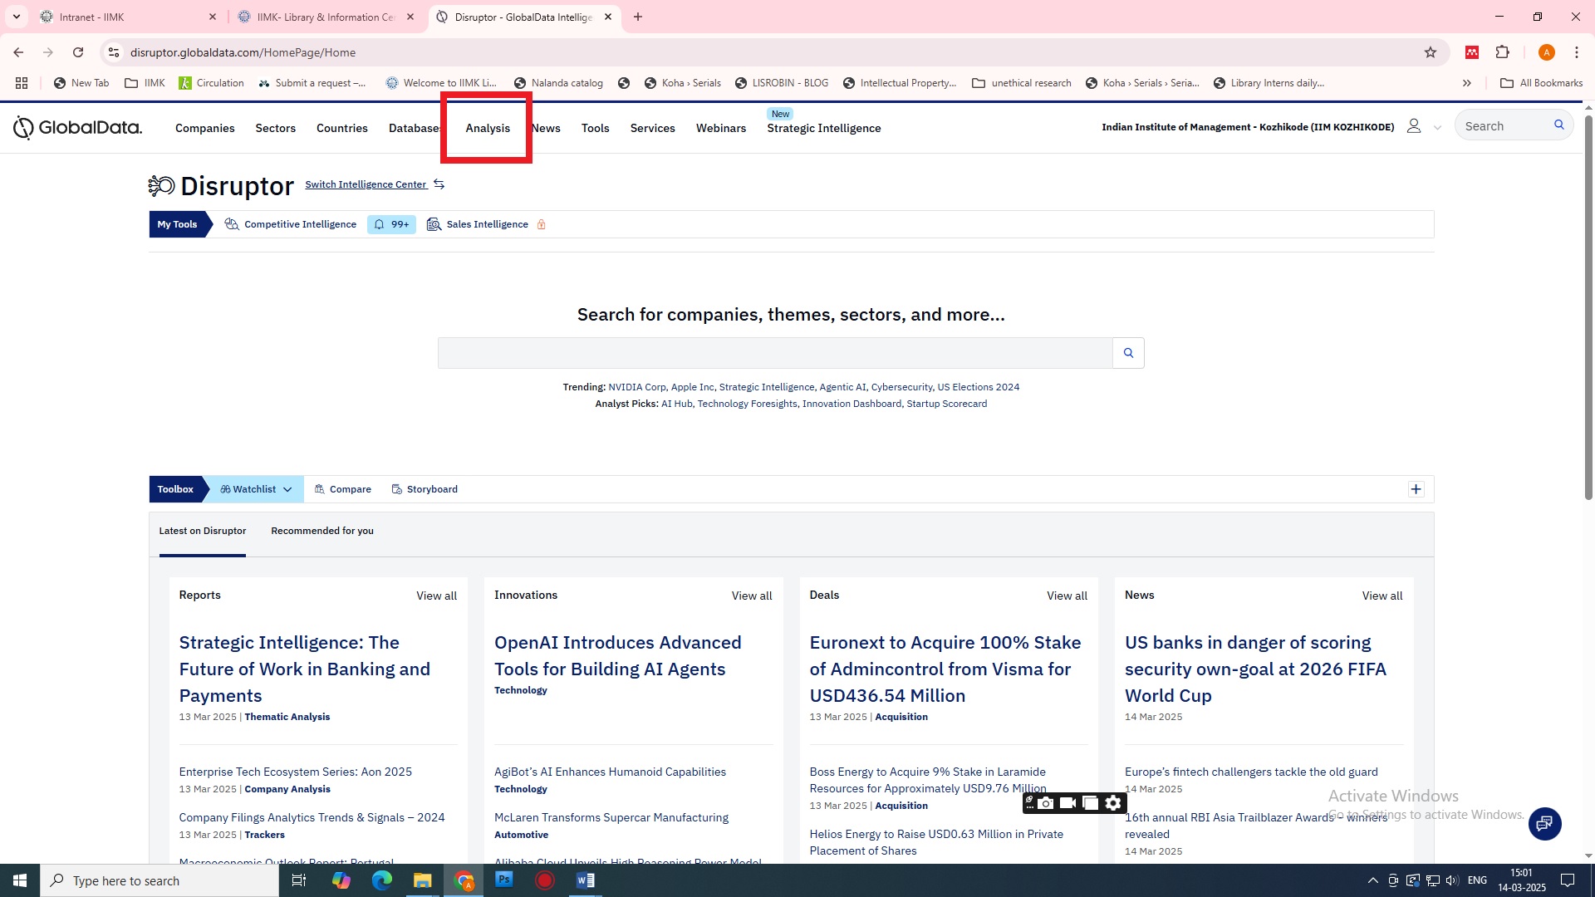Screen dimensions: 1595x897
Task: Switch to the Recommended for you tab
Action: [x=322, y=531]
